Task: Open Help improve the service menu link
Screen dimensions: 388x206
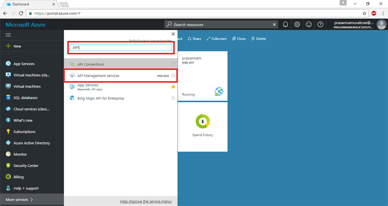Action: coord(146,201)
